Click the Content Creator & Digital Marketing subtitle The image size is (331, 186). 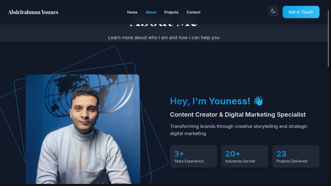tap(238, 115)
